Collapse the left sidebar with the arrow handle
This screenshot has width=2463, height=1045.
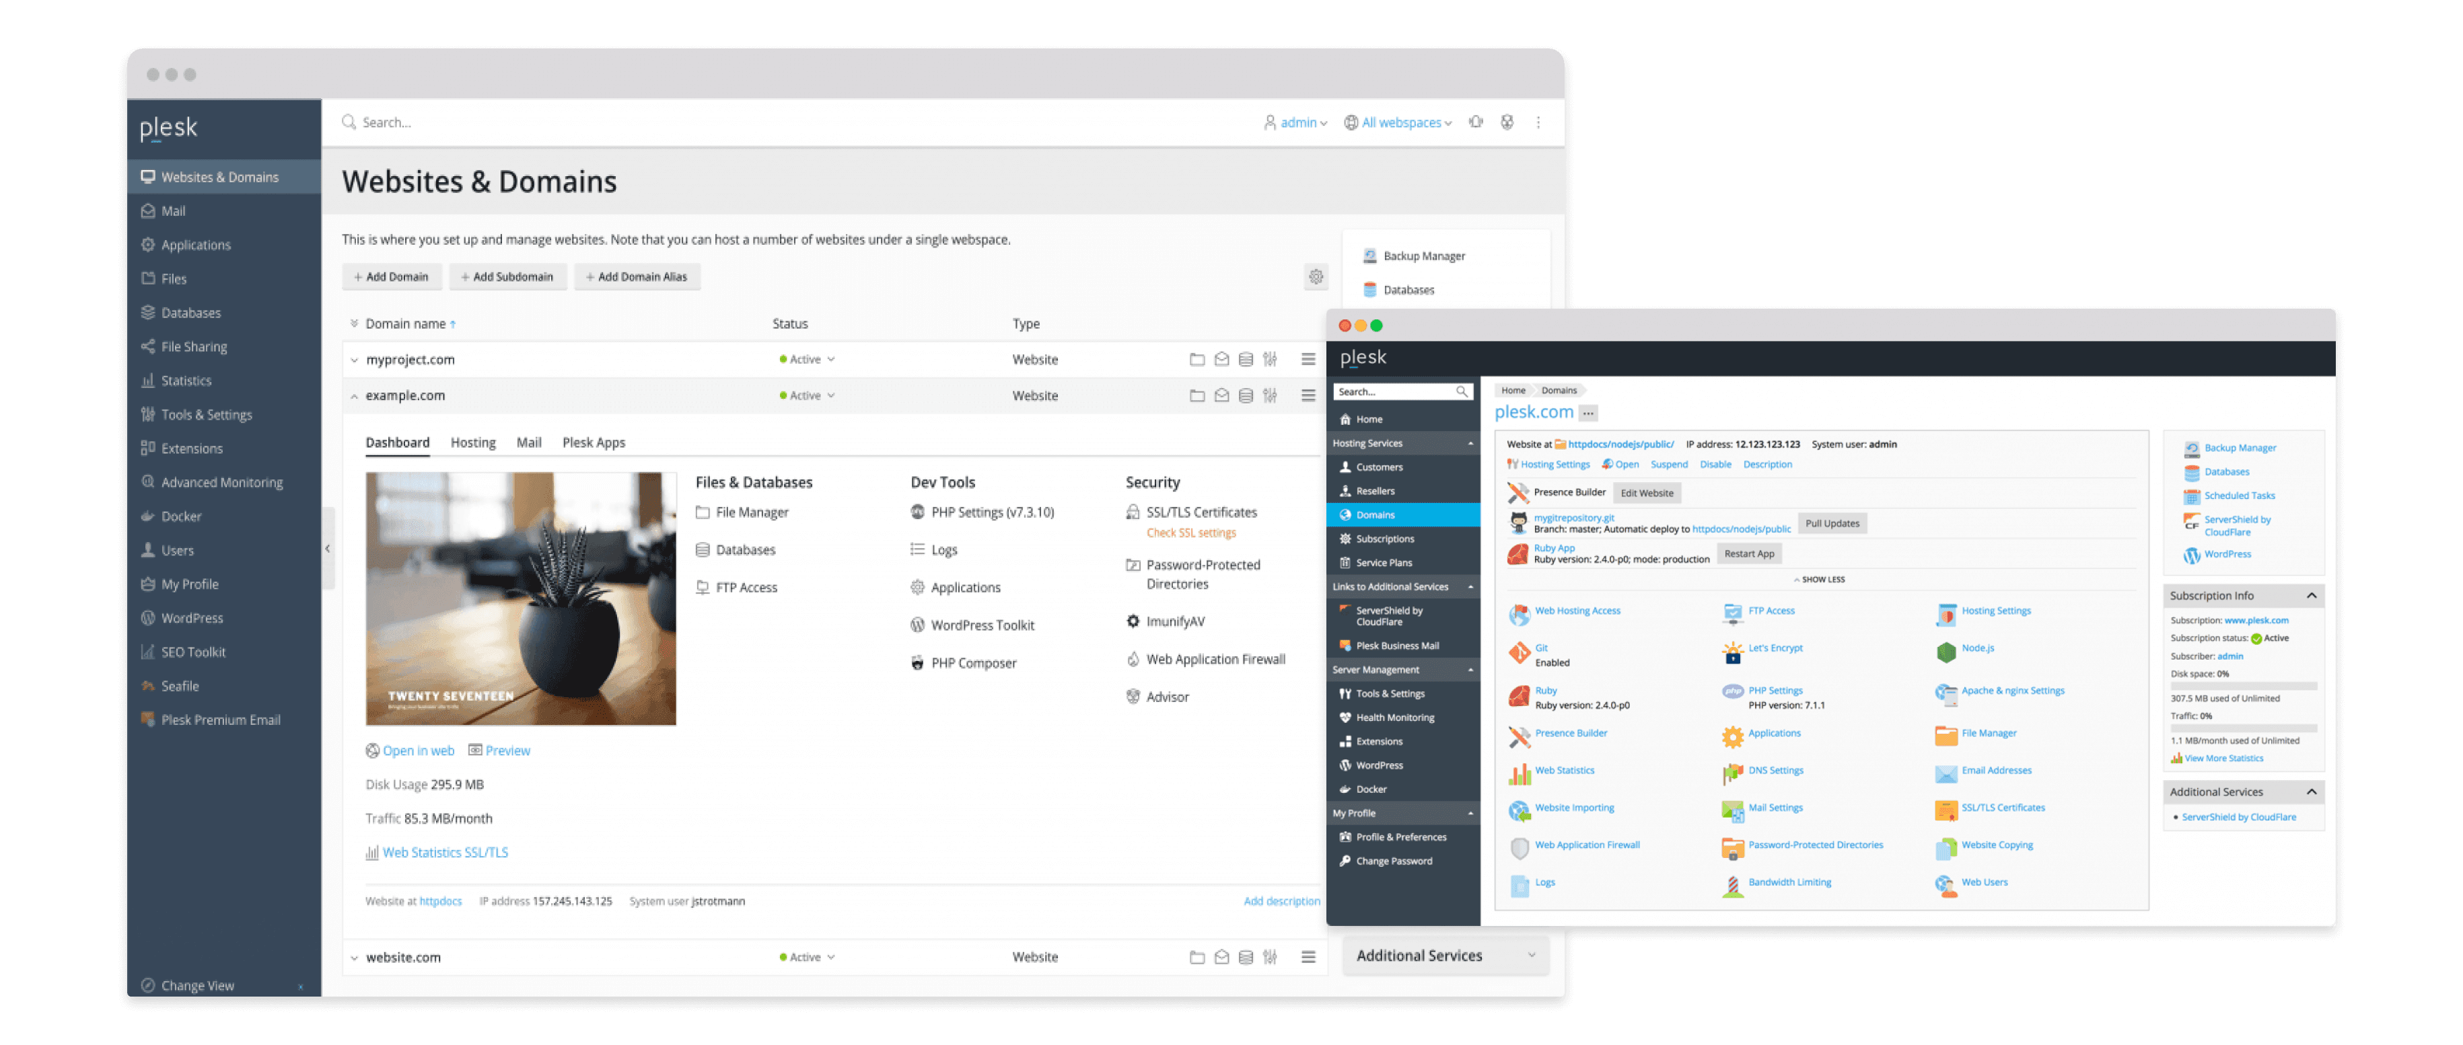(x=327, y=549)
